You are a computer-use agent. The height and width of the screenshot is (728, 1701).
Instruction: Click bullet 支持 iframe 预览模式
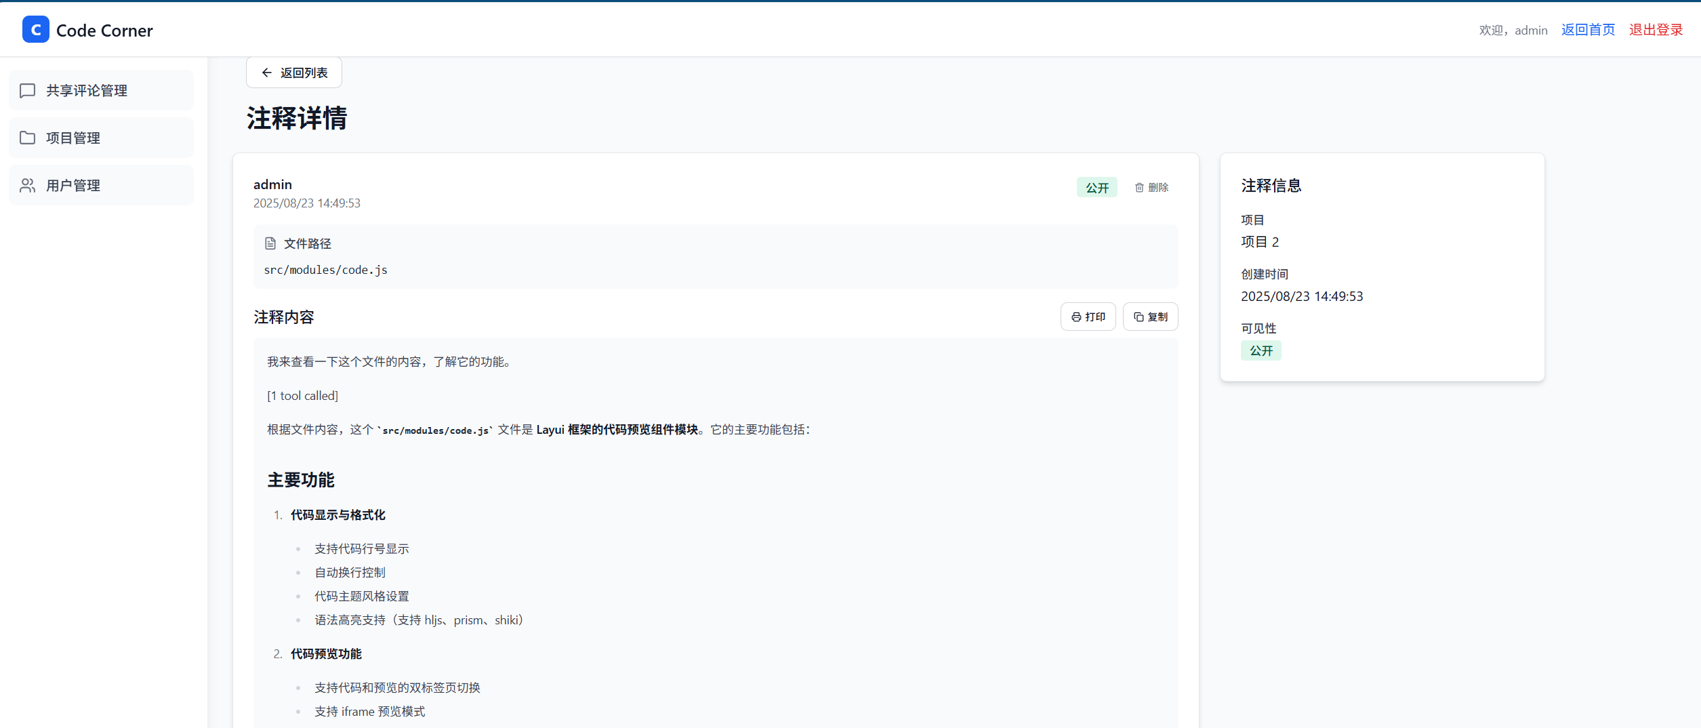tap(370, 712)
